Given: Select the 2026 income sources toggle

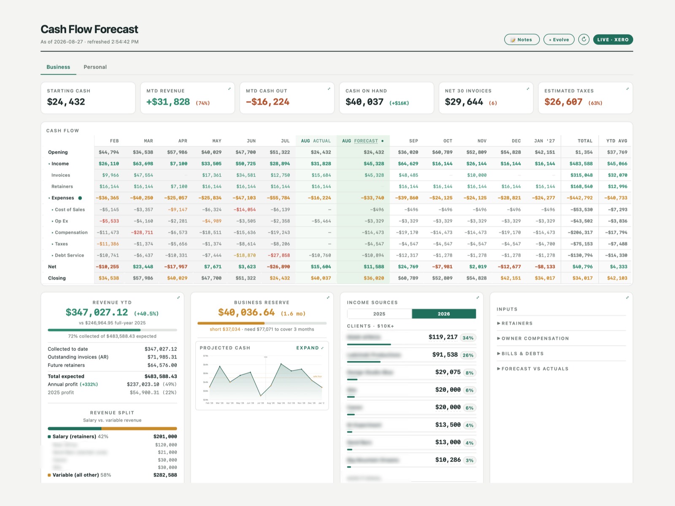Looking at the screenshot, I should [x=444, y=314].
